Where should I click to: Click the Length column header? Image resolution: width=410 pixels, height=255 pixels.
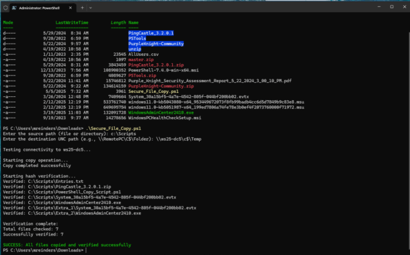click(118, 22)
